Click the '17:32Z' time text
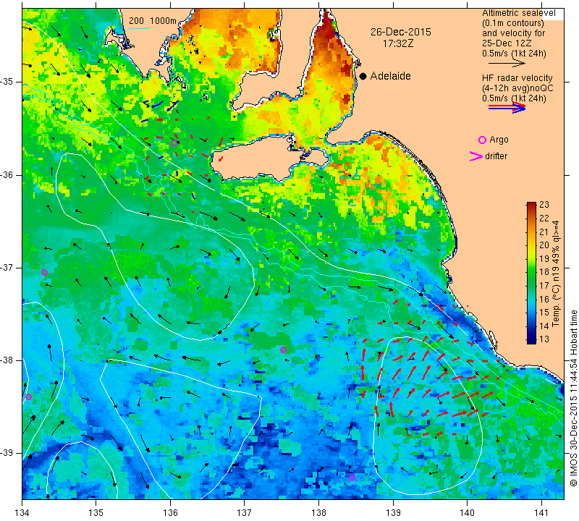Screen dimensions: 579x521 397,43
